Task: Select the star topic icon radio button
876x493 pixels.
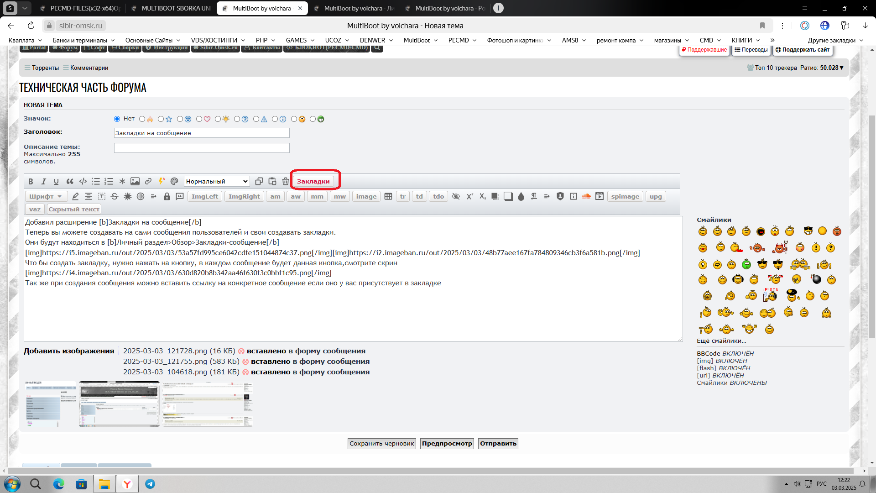Action: [161, 119]
